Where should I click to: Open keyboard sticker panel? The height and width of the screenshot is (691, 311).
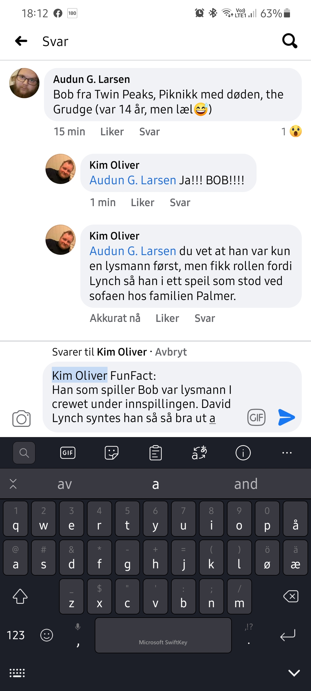point(111,453)
